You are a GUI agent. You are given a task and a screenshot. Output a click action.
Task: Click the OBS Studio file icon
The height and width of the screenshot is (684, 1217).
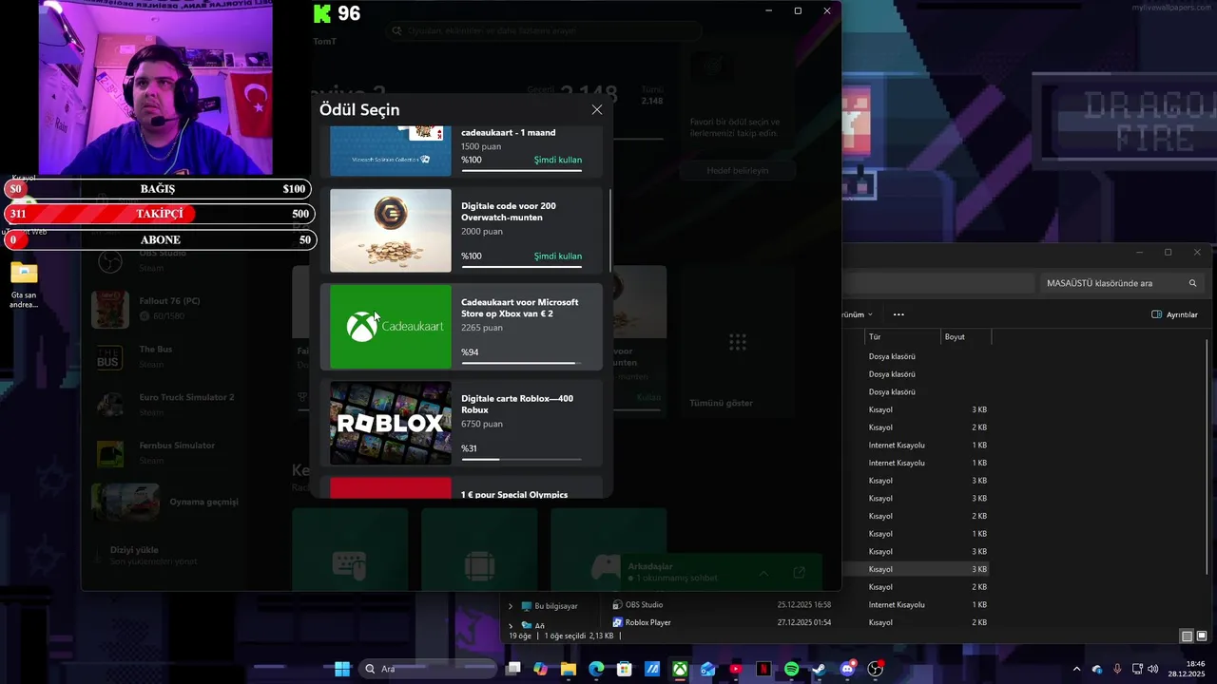pyautogui.click(x=617, y=605)
